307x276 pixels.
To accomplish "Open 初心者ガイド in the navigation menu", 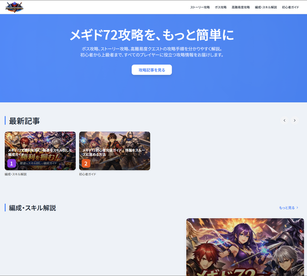I will coord(290,7).
